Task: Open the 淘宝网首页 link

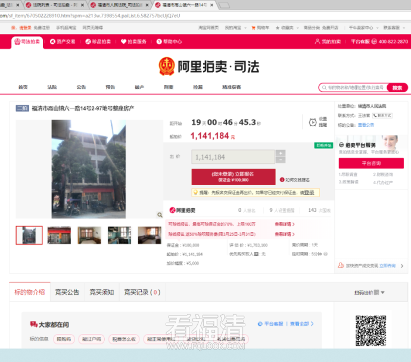Action: pos(208,28)
